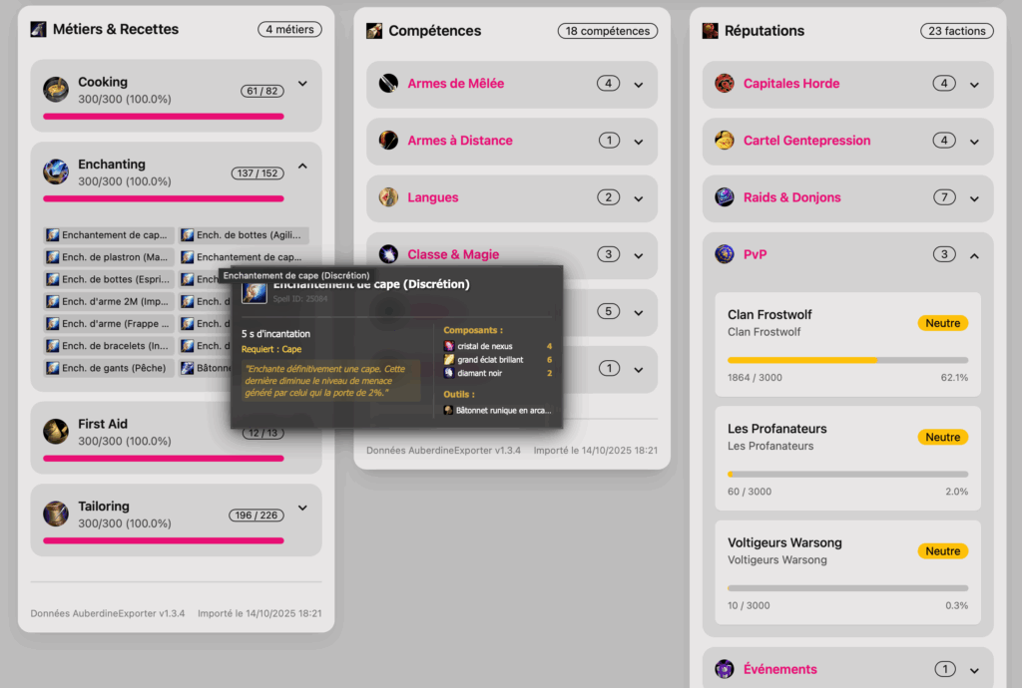The height and width of the screenshot is (688, 1022).
Task: Collapse the Enchanting recipe list
Action: point(302,166)
